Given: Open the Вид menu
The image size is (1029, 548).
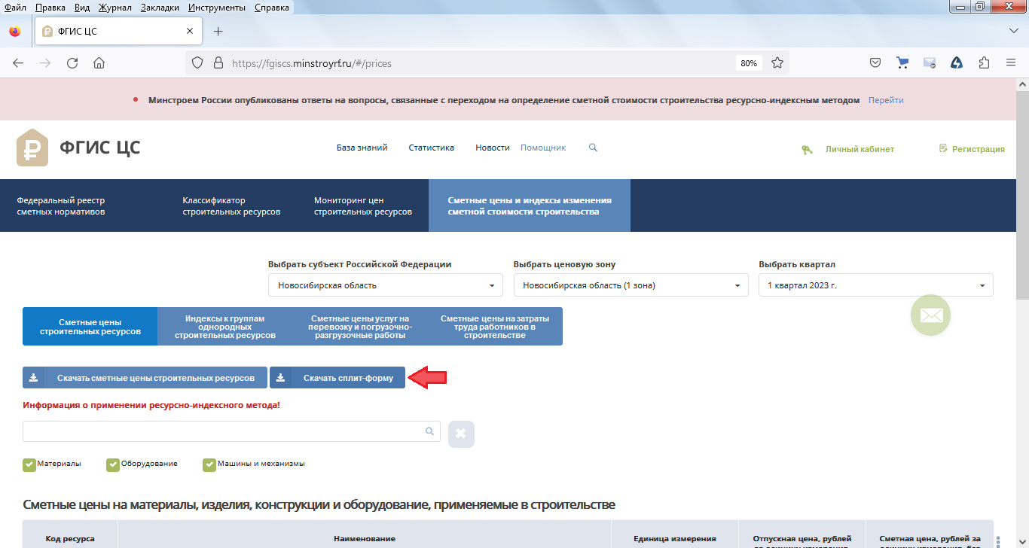Looking at the screenshot, I should [83, 7].
